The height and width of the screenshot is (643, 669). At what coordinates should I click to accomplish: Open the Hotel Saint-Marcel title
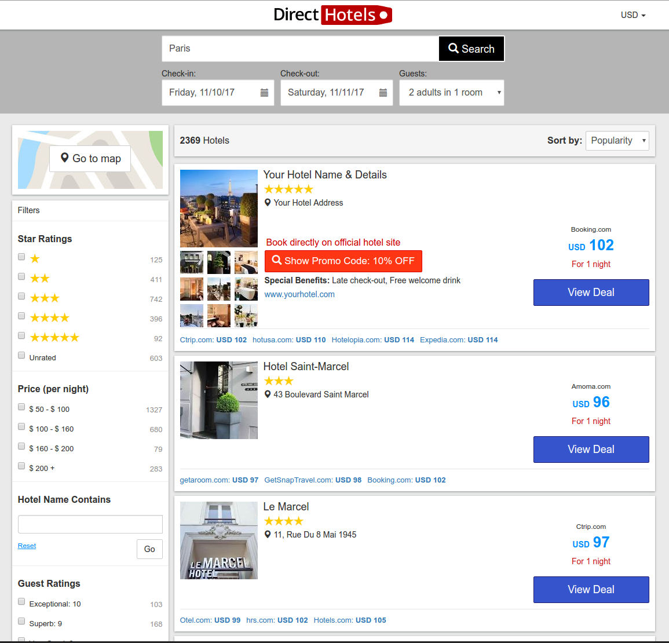306,367
